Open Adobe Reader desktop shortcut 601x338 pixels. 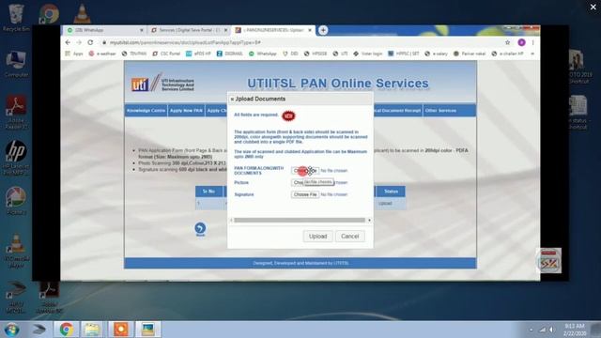pos(16,111)
